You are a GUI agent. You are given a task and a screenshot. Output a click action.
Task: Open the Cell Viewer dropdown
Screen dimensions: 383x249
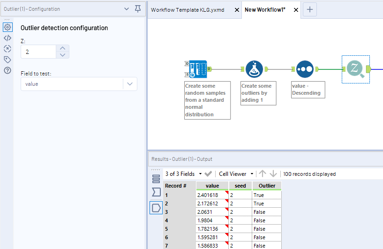pyautogui.click(x=236, y=174)
